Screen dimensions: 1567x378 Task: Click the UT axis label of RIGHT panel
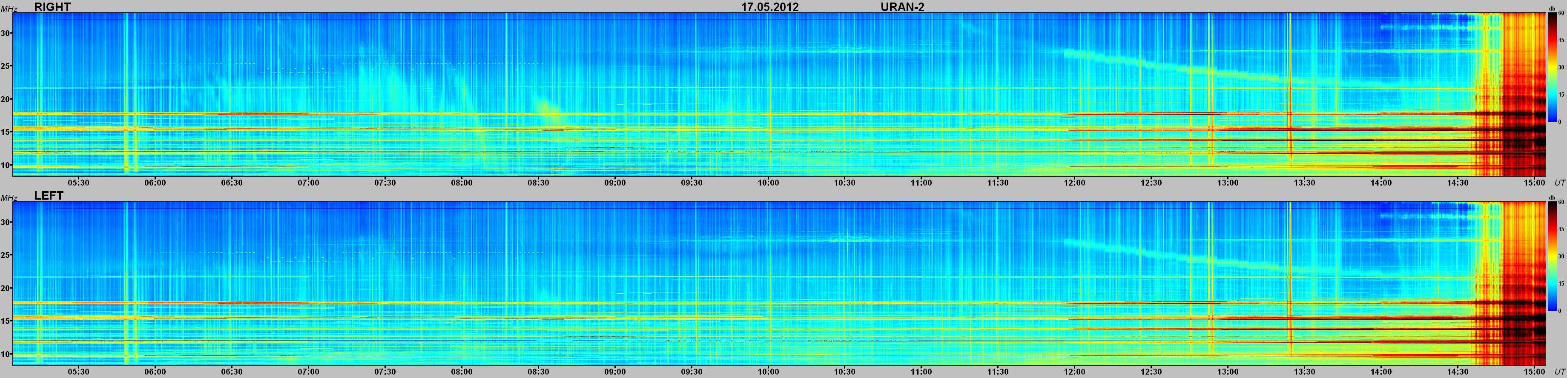coord(1560,182)
